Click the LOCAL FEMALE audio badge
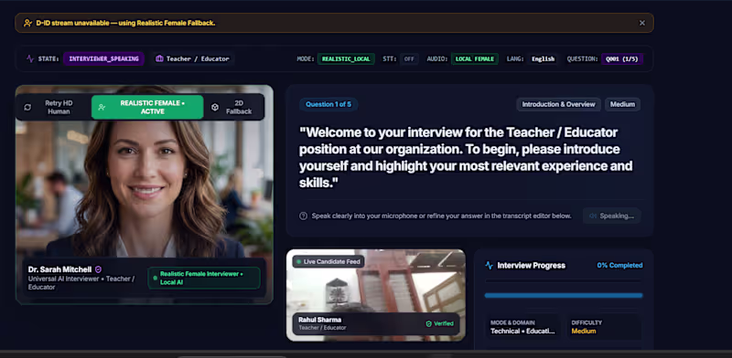732x358 pixels. [x=474, y=58]
